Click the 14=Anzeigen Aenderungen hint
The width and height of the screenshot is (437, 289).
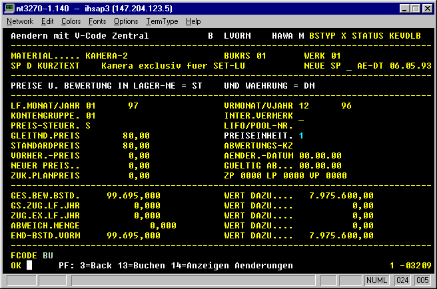(x=232, y=266)
